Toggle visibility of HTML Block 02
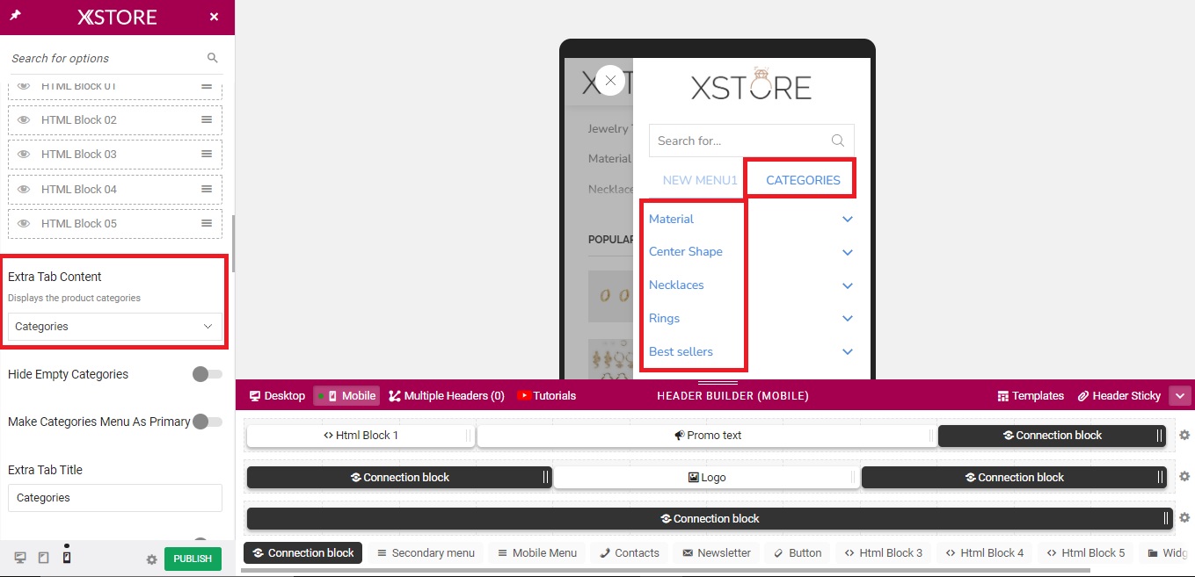The image size is (1195, 577). (x=24, y=119)
